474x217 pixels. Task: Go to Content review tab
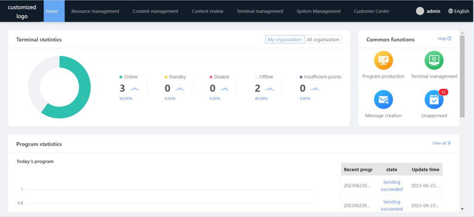pos(207,11)
